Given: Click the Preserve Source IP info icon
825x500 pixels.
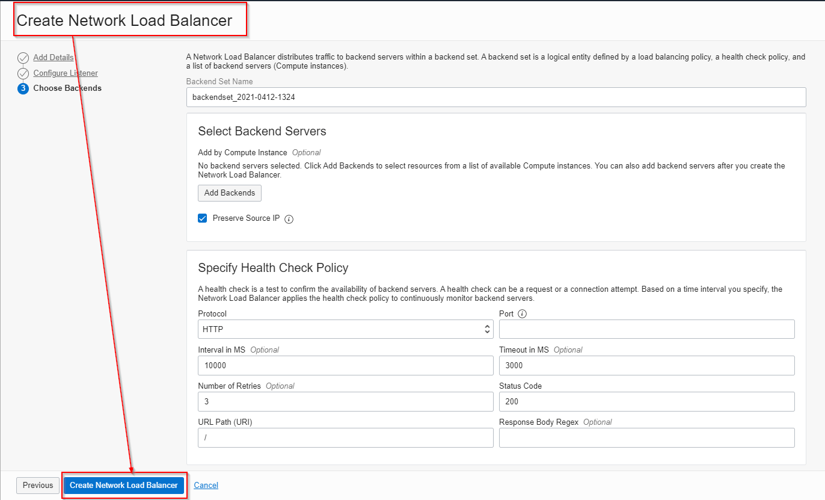Looking at the screenshot, I should coord(289,219).
